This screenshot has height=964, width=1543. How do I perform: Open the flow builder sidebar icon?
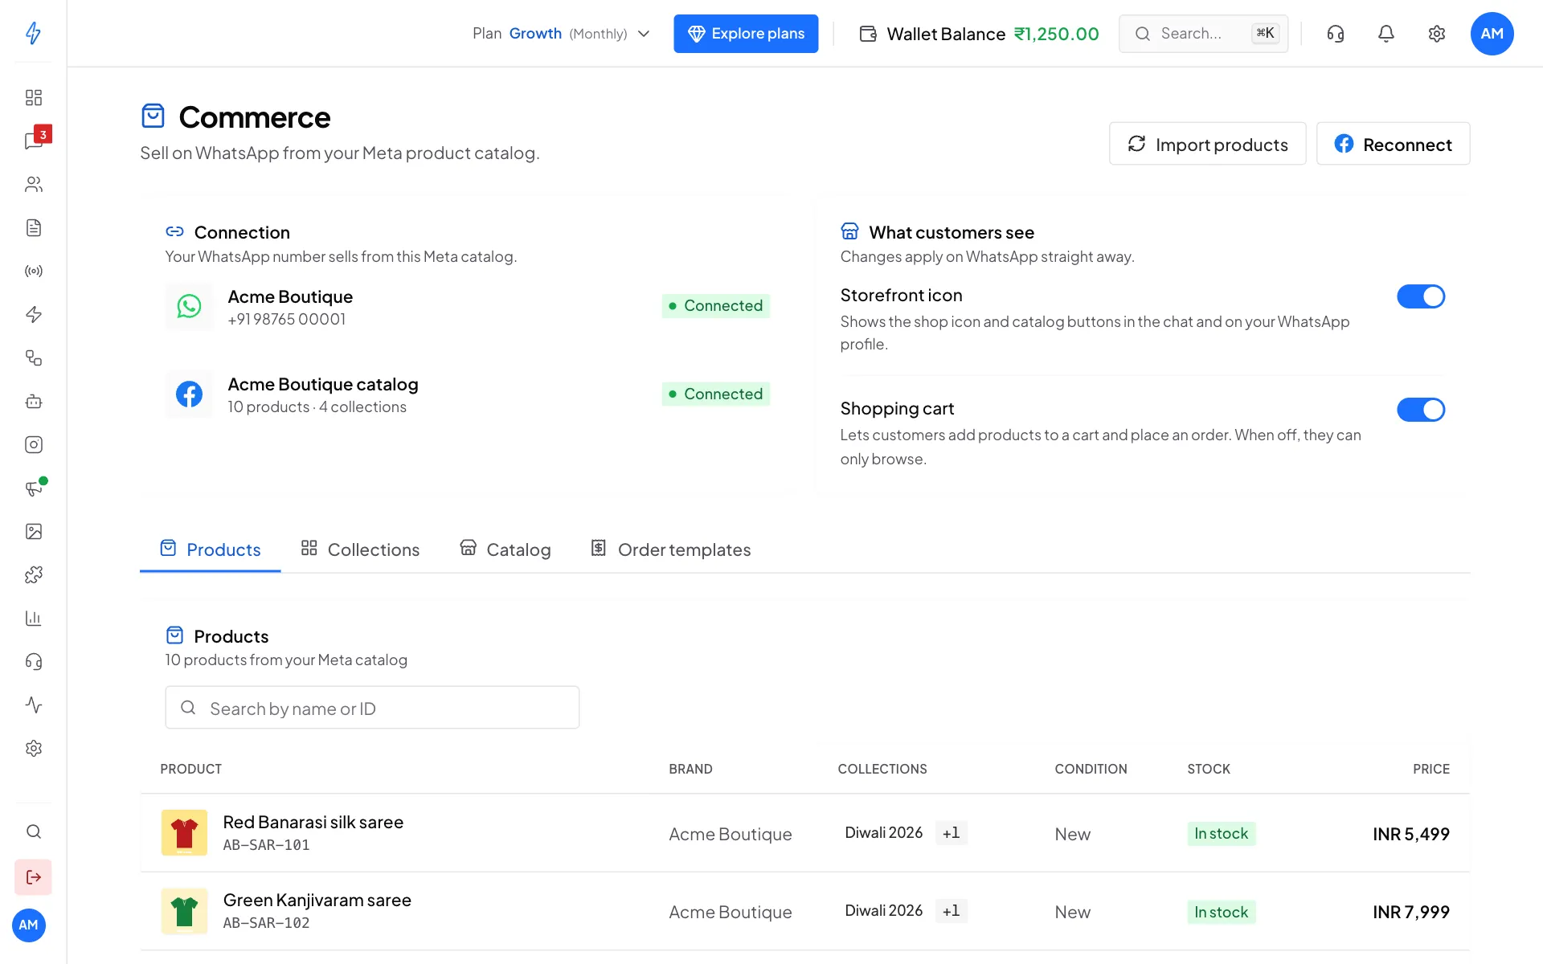click(33, 357)
